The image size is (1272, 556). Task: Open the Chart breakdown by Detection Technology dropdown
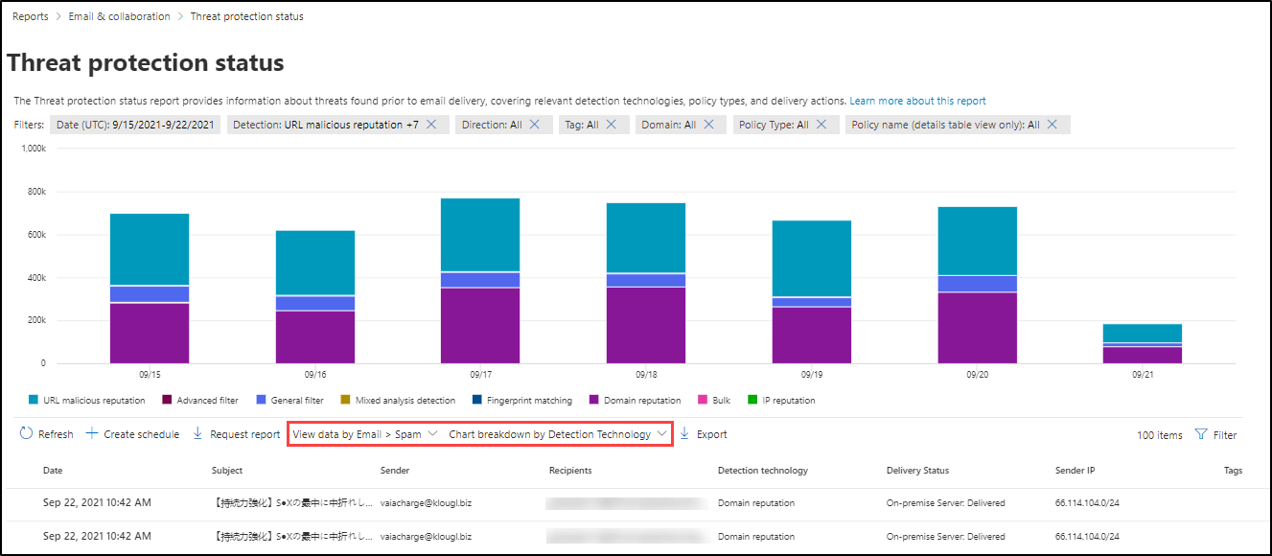(x=558, y=433)
